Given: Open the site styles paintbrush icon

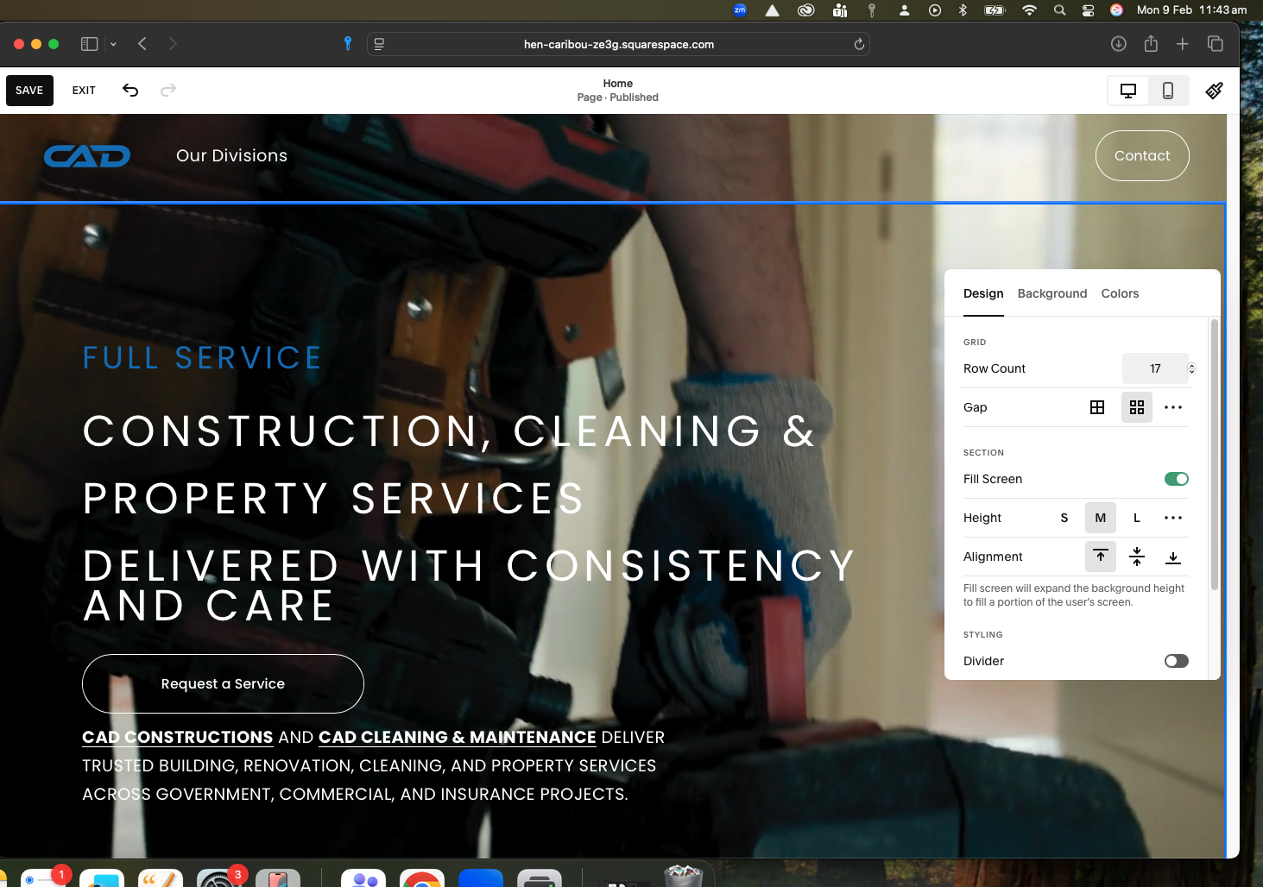Looking at the screenshot, I should click(x=1215, y=91).
